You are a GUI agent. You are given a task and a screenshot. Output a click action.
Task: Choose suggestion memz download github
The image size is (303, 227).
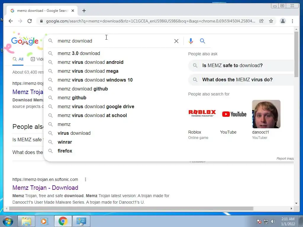(83, 89)
